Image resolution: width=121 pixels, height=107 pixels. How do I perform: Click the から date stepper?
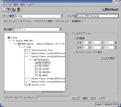116,43
